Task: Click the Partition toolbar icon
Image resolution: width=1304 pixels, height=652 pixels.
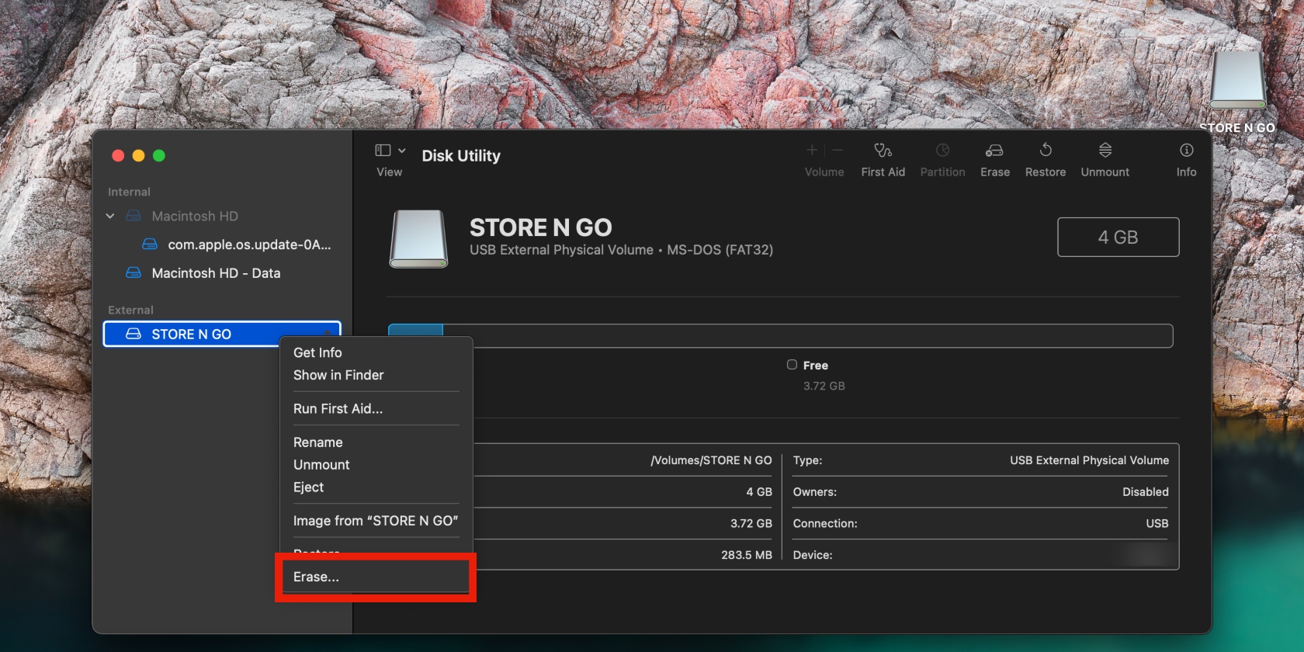Action: pyautogui.click(x=942, y=150)
